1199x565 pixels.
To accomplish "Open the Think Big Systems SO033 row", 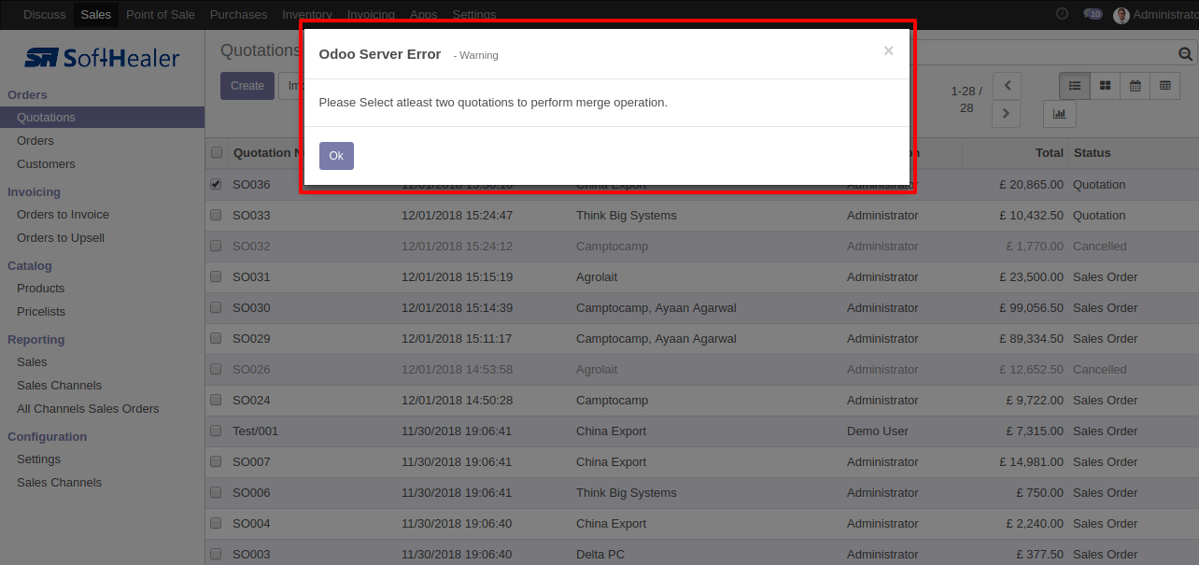I will pos(701,215).
